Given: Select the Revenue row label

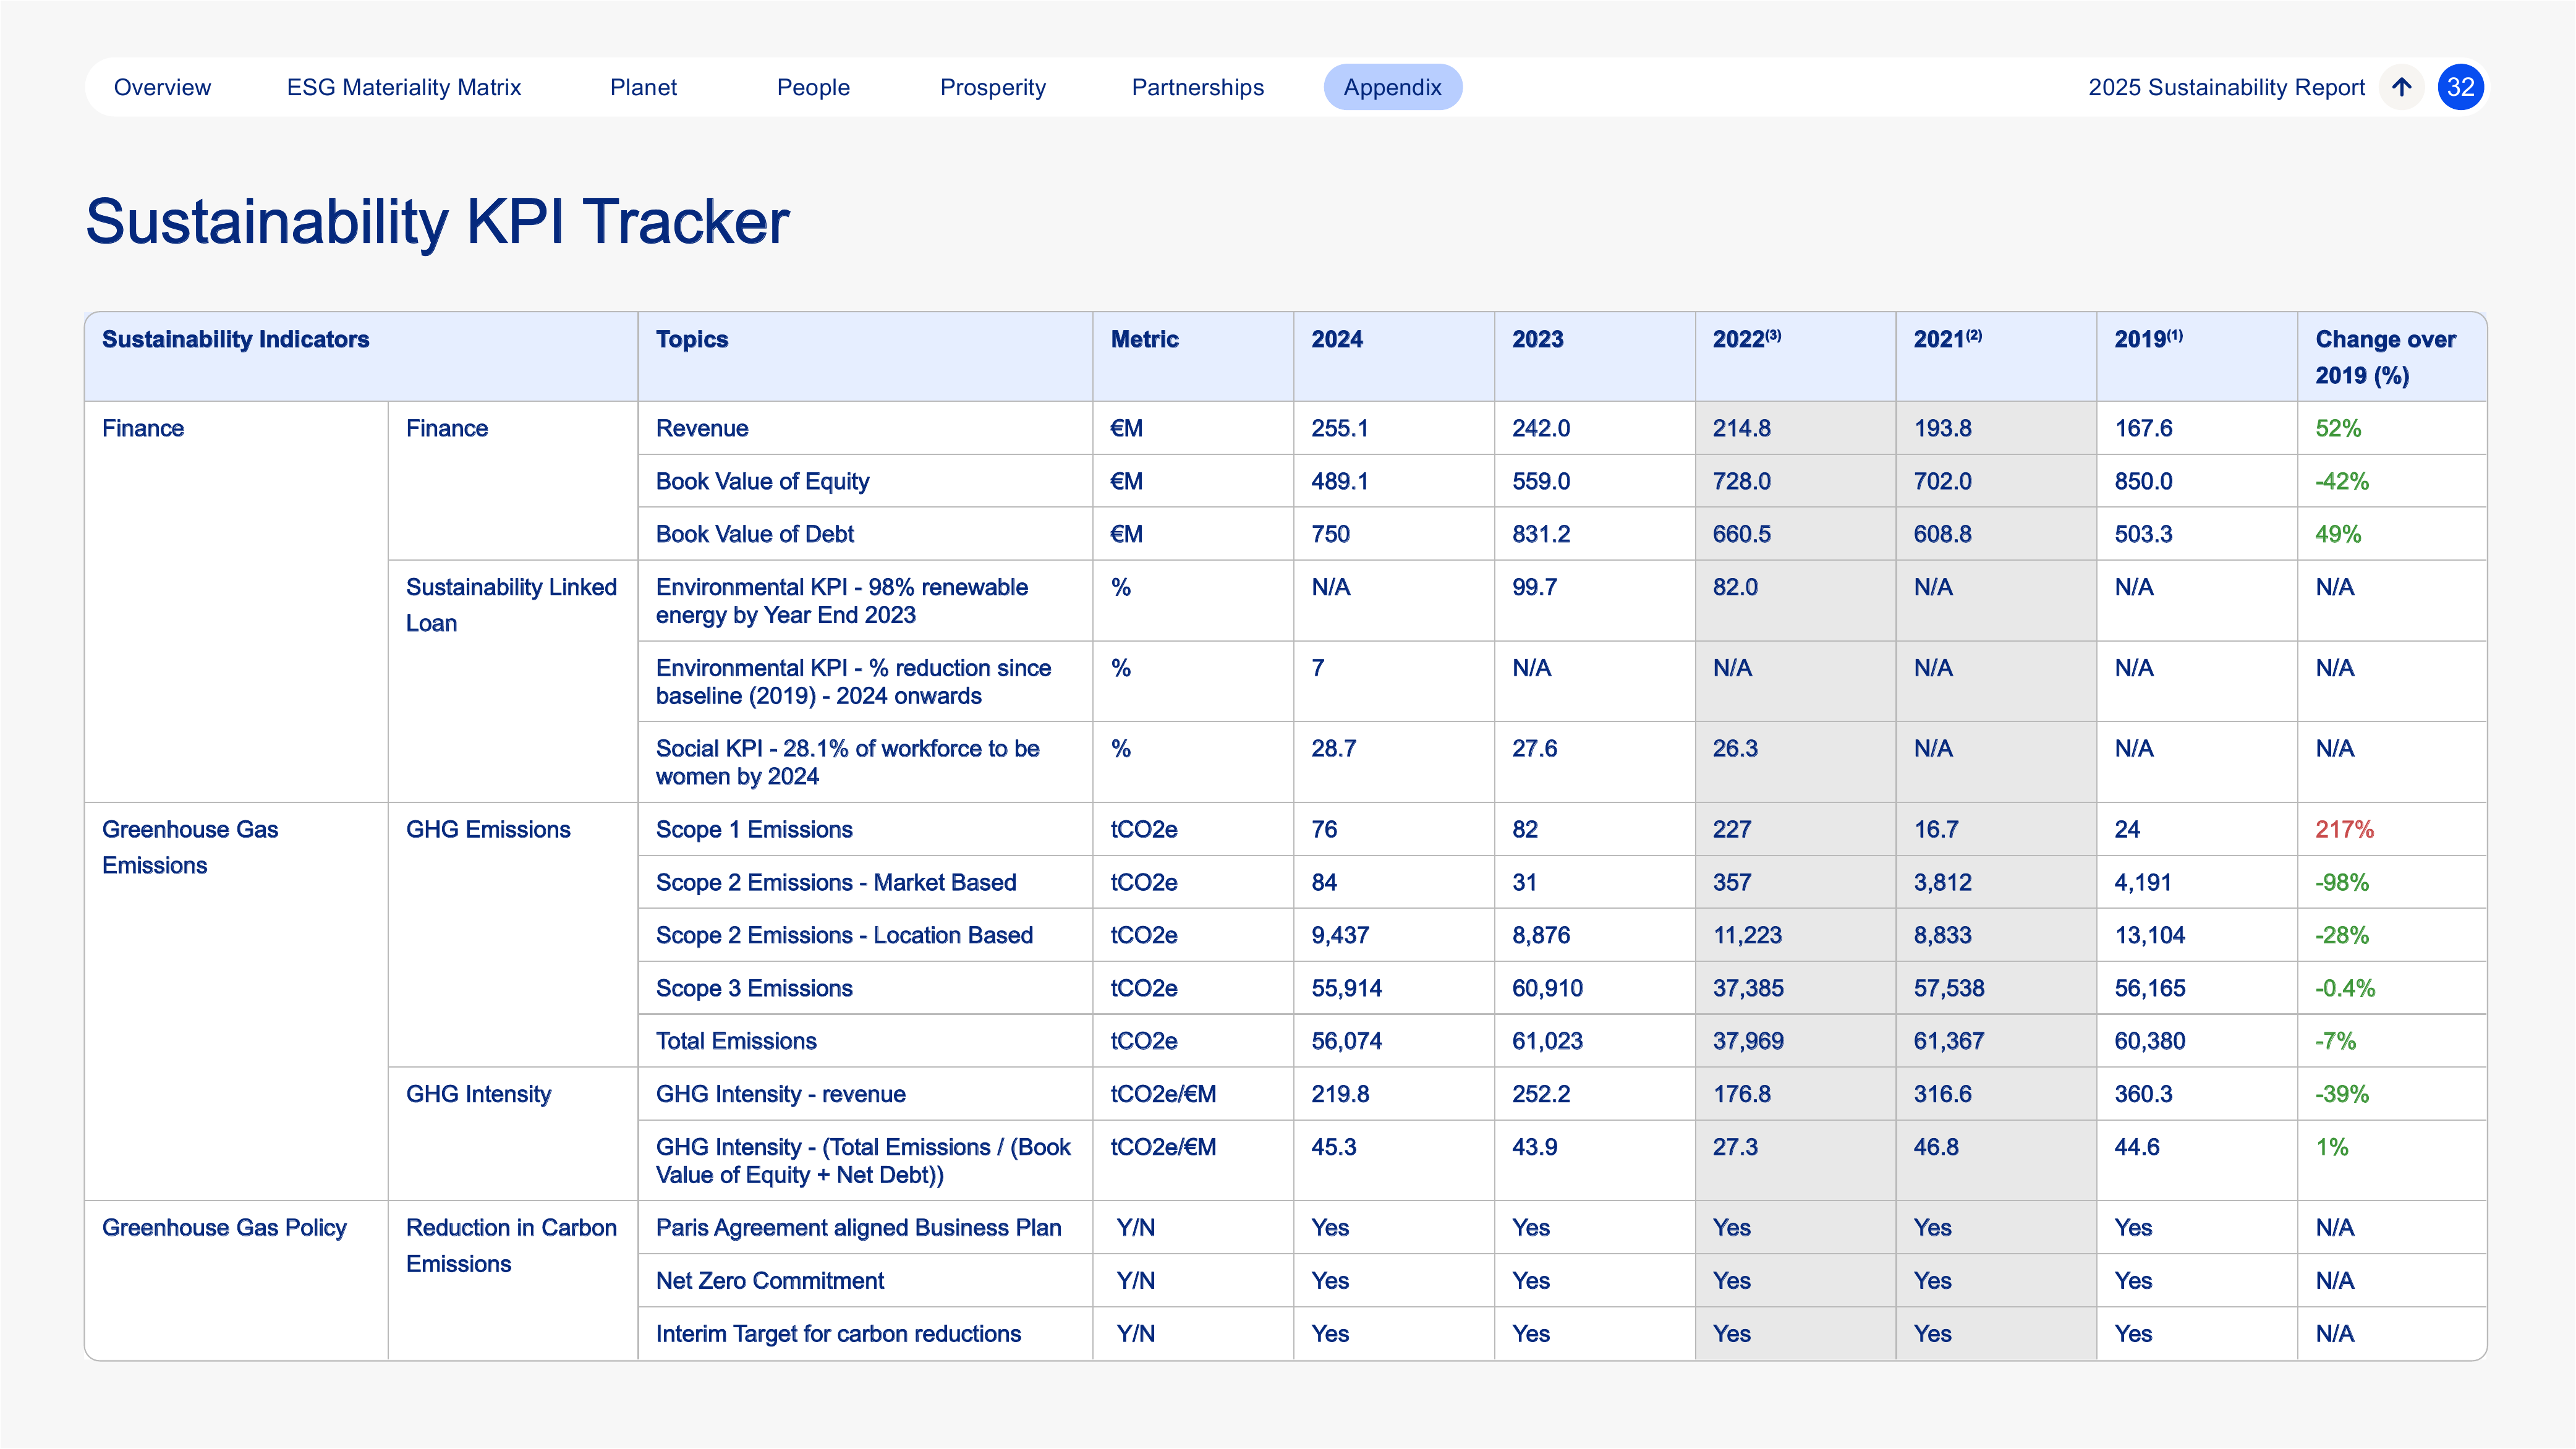Looking at the screenshot, I should pos(702,428).
